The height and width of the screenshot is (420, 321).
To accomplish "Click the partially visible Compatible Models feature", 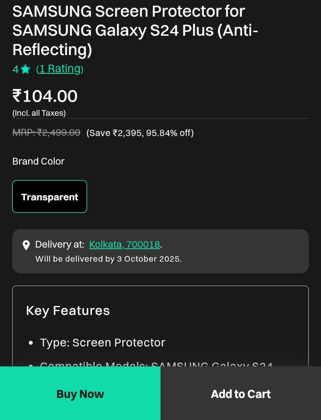I will (x=156, y=364).
